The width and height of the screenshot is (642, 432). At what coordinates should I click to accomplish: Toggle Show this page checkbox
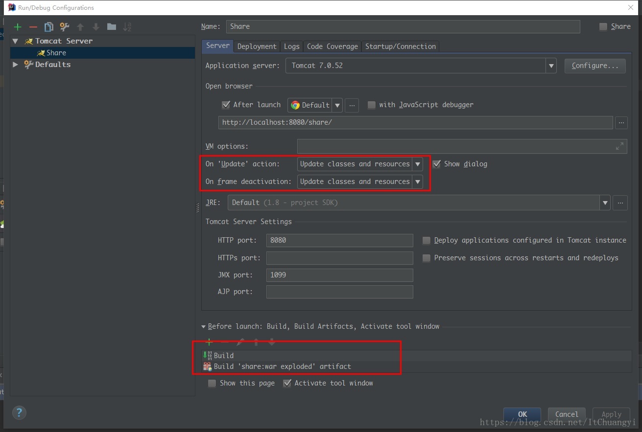(212, 383)
